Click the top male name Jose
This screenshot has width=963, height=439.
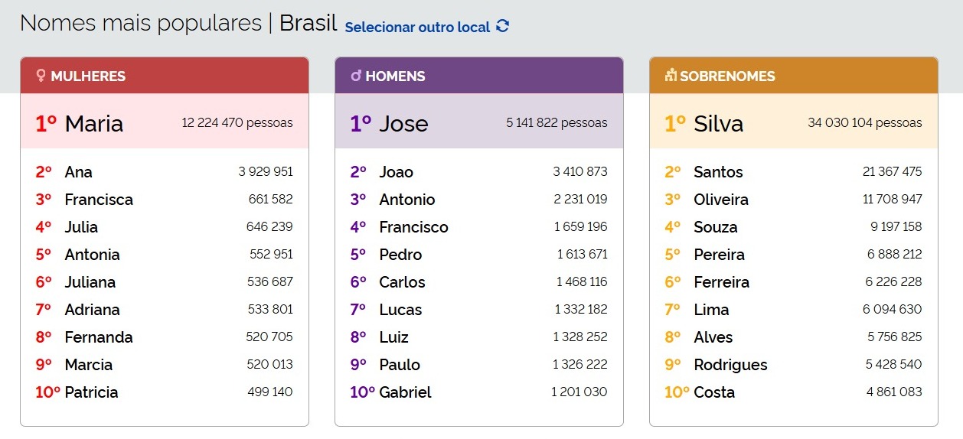pos(403,123)
